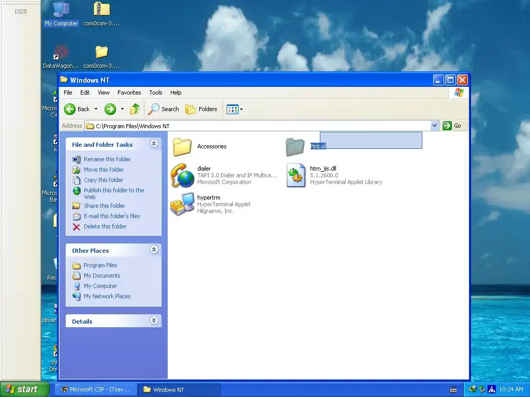Click the Windows Start button
Image resolution: width=530 pixels, height=397 pixels.
[24, 389]
